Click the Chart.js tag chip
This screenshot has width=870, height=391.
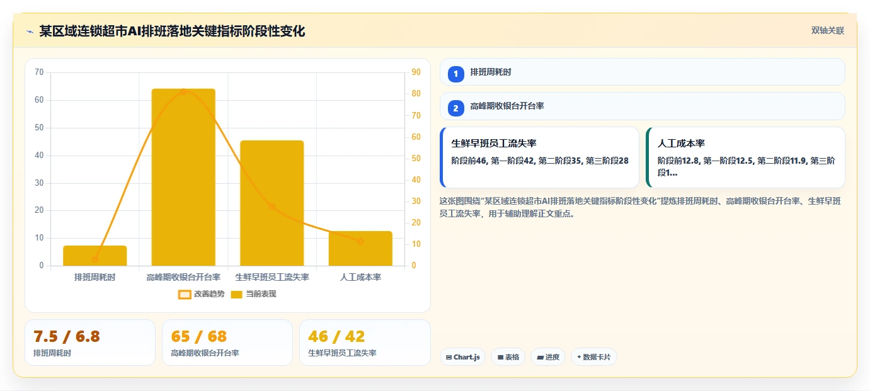click(462, 357)
